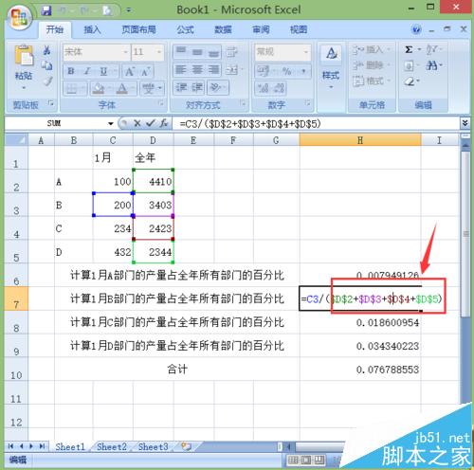Select the Sheet3 worksheet tab

tap(153, 447)
